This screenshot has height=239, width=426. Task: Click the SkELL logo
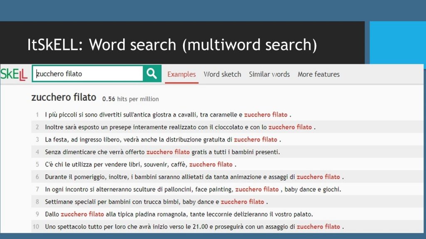pos(14,74)
